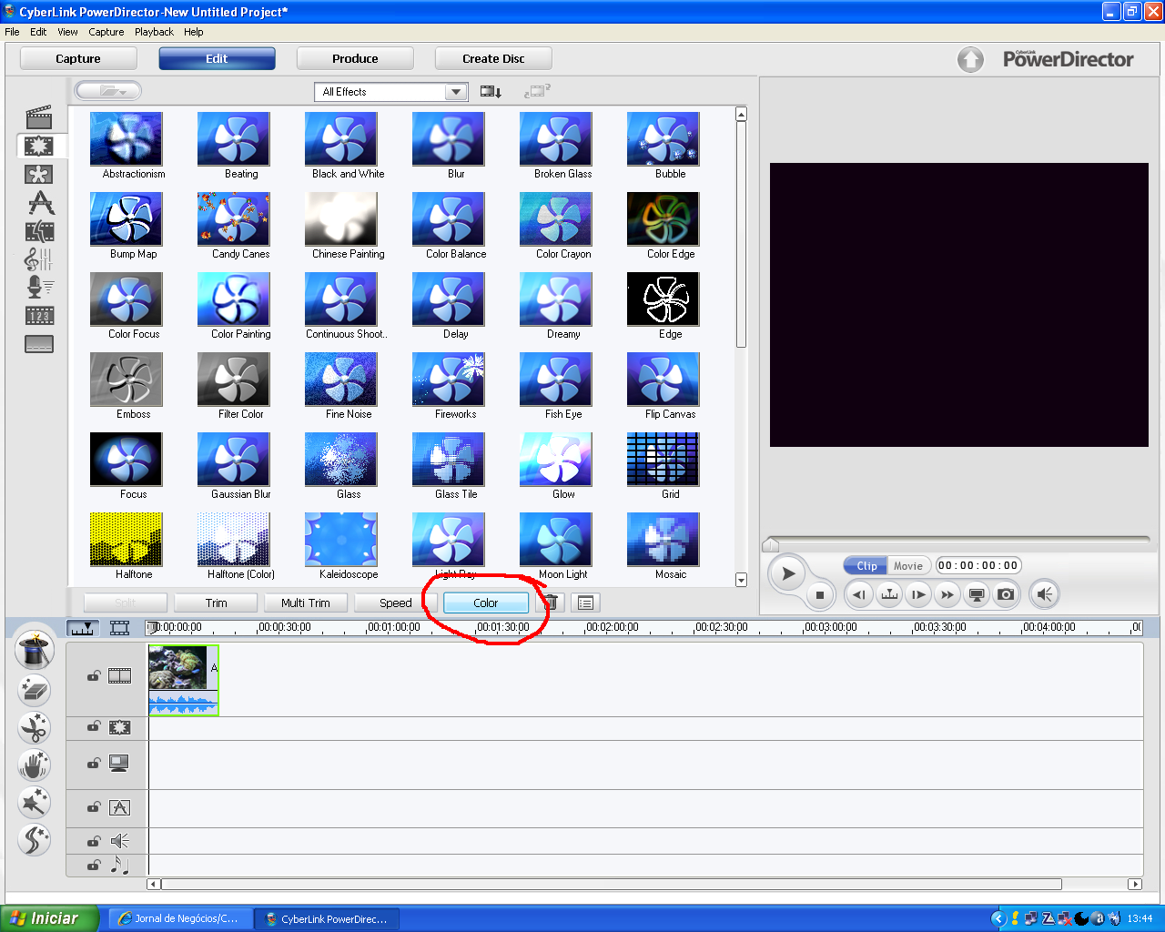Open the View menu
Image resolution: width=1165 pixels, height=932 pixels.
[67, 32]
